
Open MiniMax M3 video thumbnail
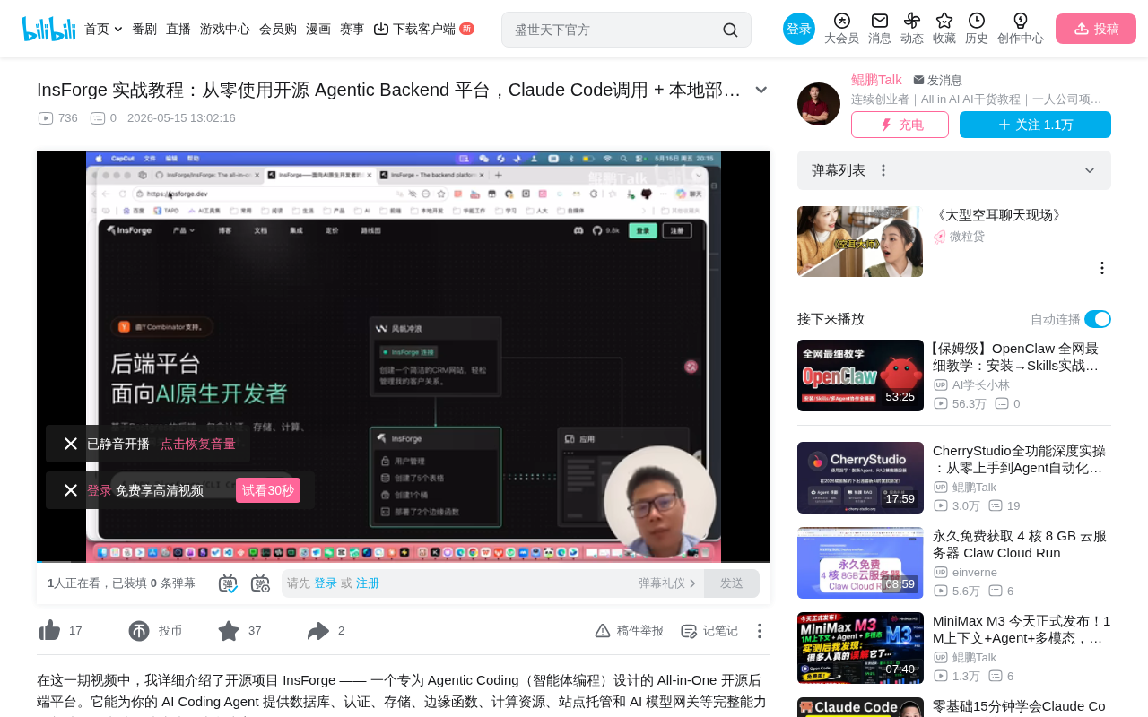coord(860,648)
